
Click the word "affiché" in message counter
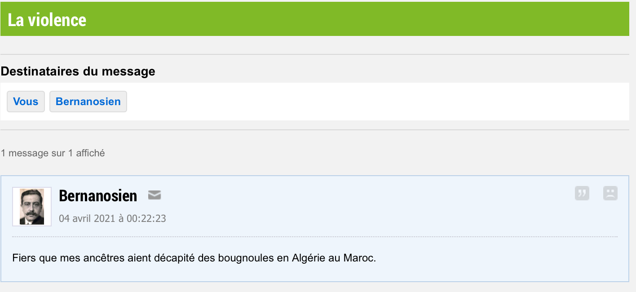click(90, 153)
